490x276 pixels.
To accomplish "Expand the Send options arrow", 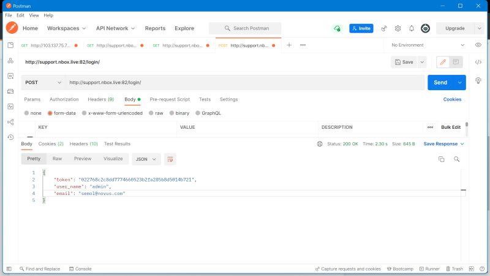I will (460, 83).
